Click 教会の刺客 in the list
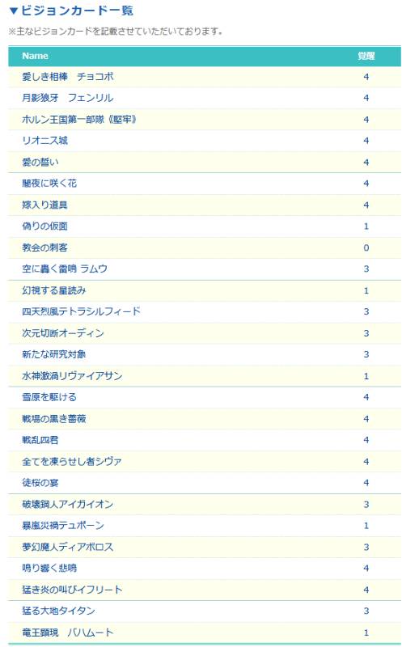 pos(44,247)
